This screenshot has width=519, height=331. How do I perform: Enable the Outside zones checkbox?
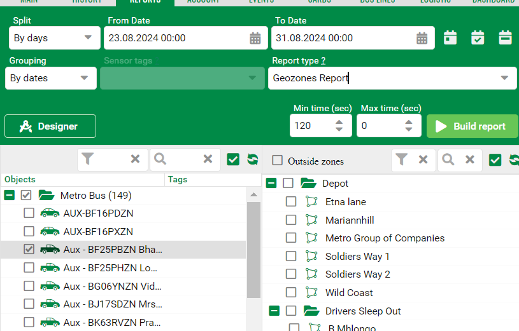click(x=278, y=161)
